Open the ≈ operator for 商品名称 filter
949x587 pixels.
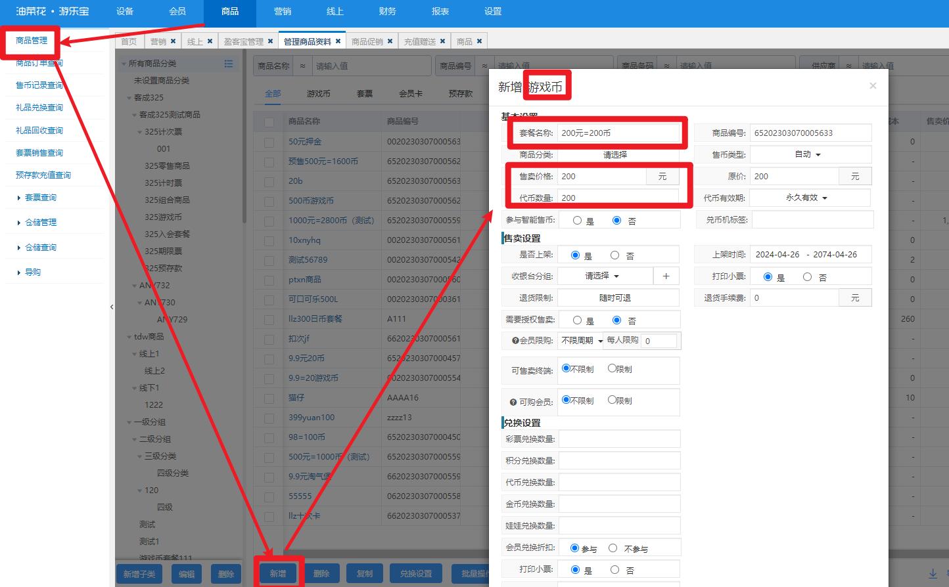pos(302,66)
